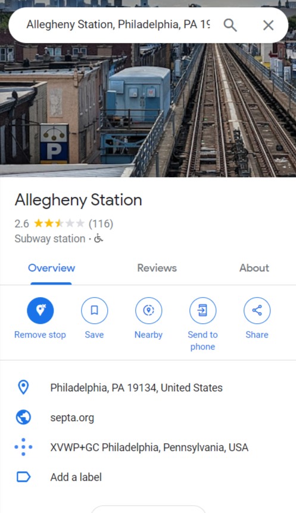Screen dimensions: 296x513
Task: Select the Overview tab
Action: 51,268
